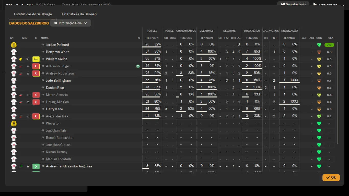Viewport: 349px width, 196px height.
Task: Click William Saliba's yellow card icon
Action: pyautogui.click(x=20, y=59)
